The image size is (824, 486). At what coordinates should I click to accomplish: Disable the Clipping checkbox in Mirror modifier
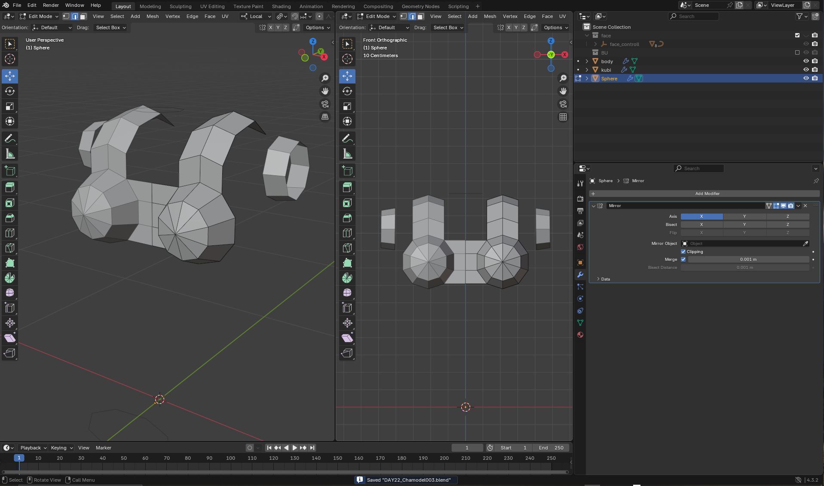click(x=683, y=251)
